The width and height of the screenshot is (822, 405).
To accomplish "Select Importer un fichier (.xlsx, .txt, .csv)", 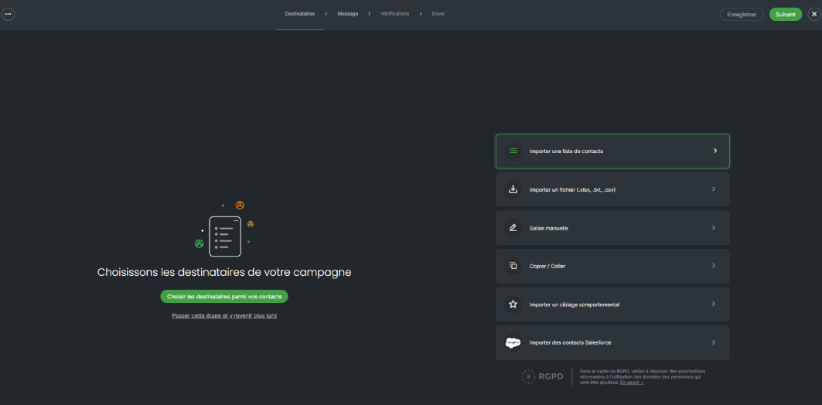I will coord(612,189).
